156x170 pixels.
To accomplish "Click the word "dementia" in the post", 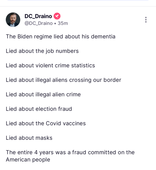I will click(x=103, y=36).
